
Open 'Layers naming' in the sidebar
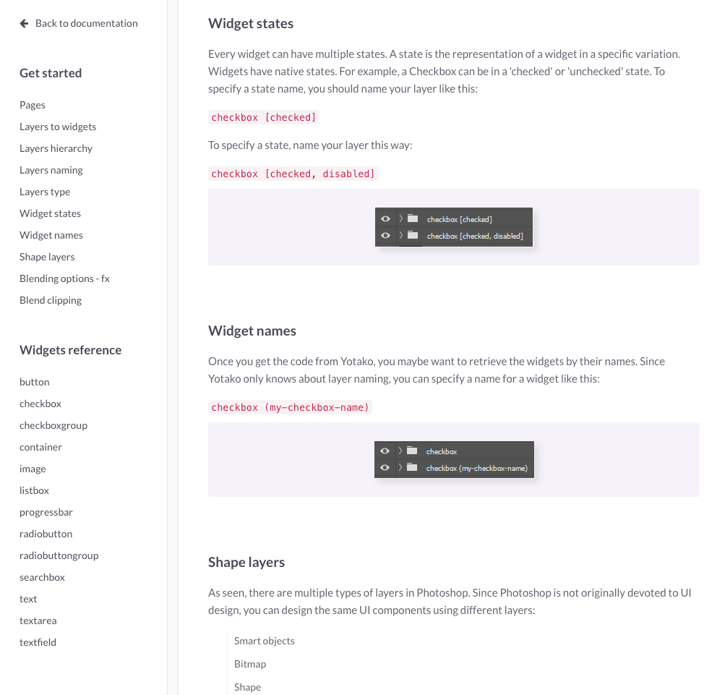(x=51, y=169)
